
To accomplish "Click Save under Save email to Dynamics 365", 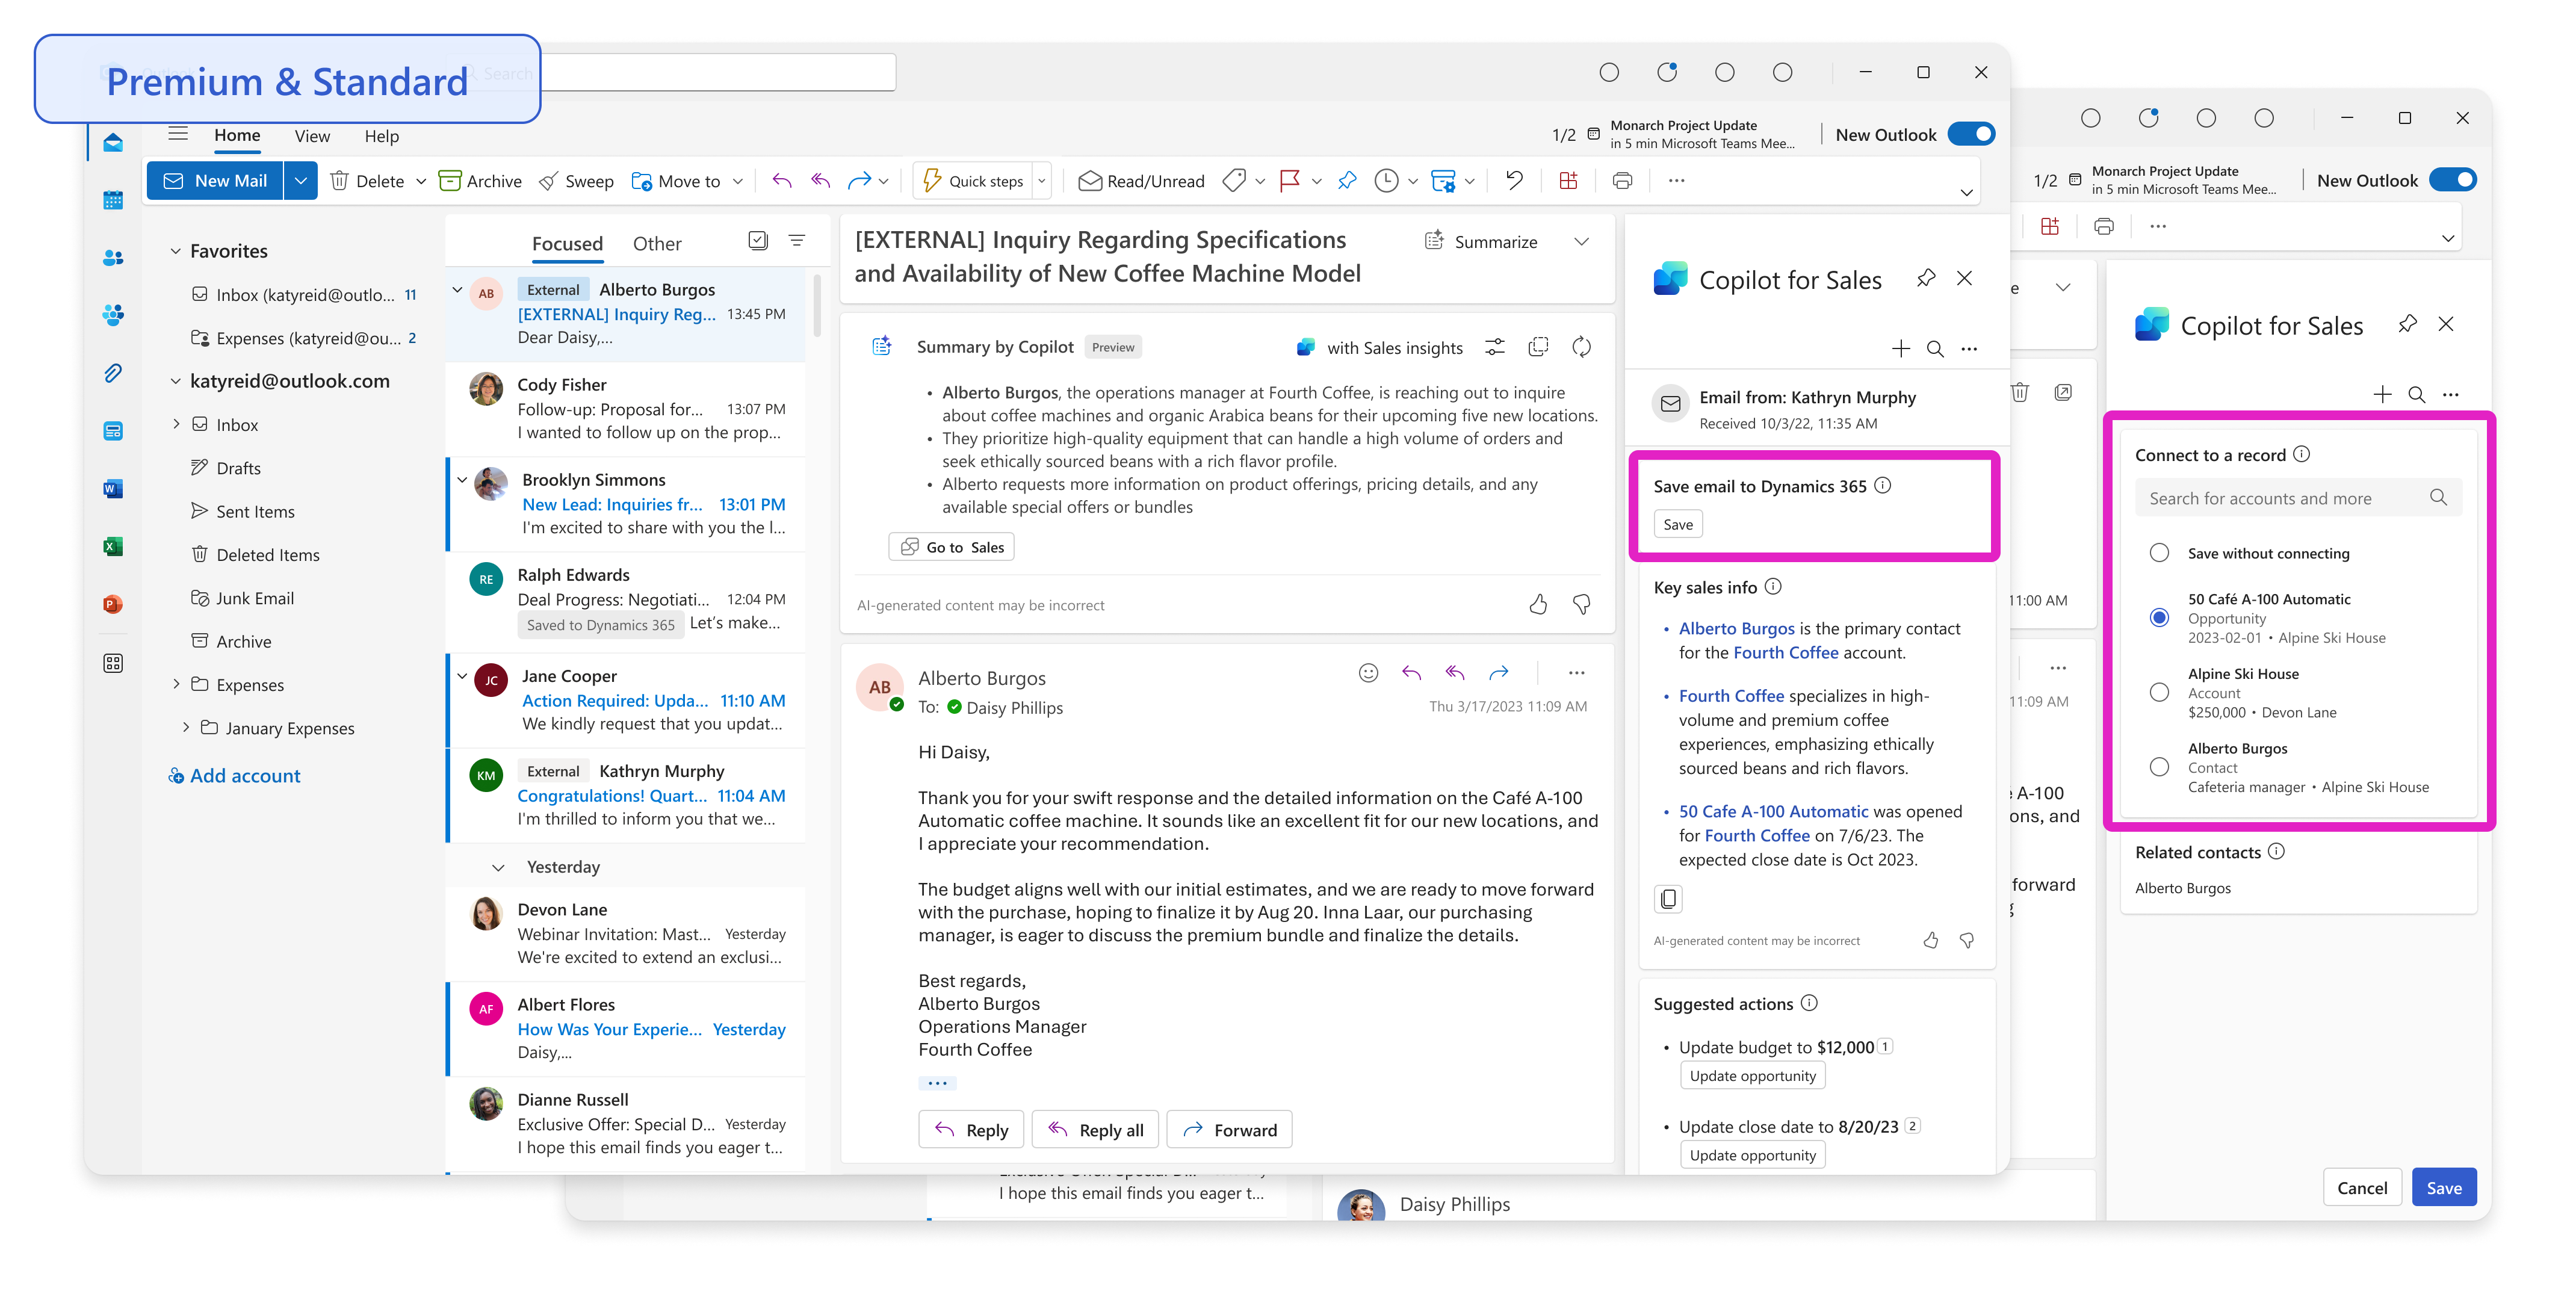I will [1678, 523].
